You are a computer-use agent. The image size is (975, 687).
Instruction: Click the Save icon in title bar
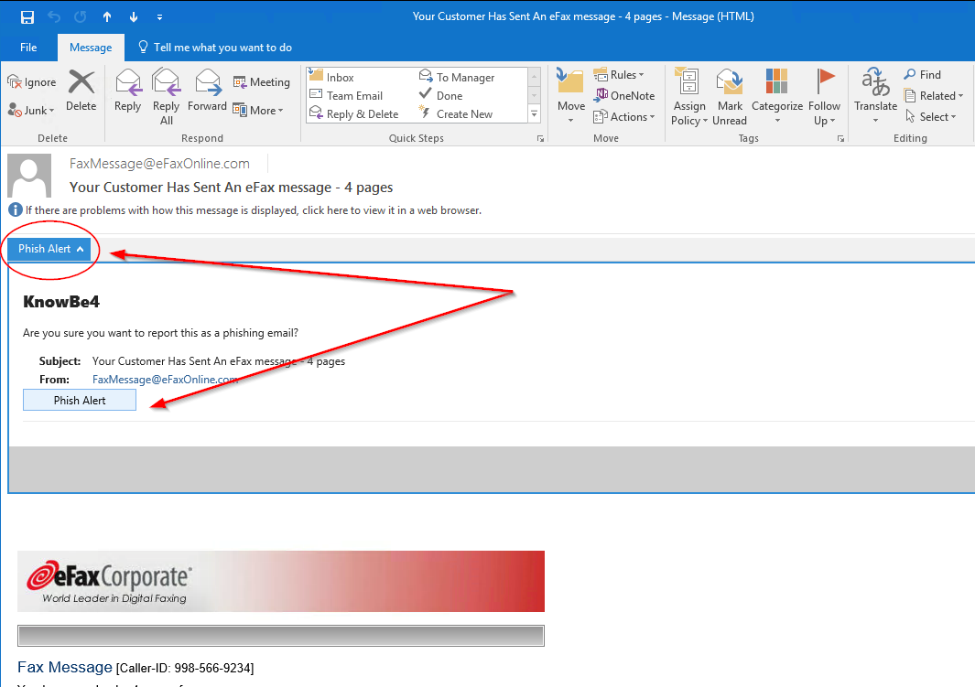27,16
